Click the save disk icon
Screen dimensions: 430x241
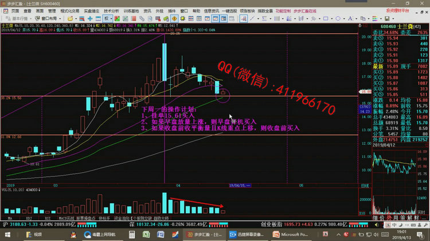click(x=387, y=18)
